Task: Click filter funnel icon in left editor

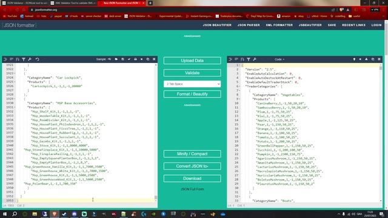Action: click(24, 59)
